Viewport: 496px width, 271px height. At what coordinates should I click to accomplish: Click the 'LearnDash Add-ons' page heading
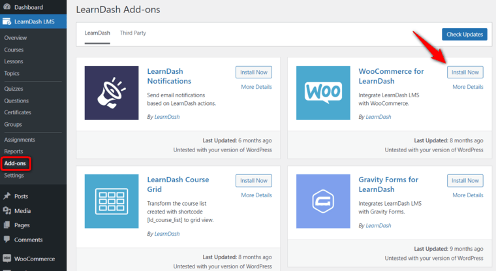118,10
